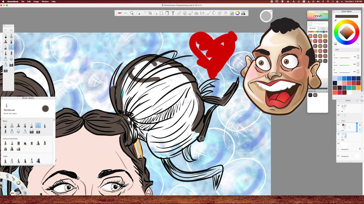
Task: Select the Flood Fill bucket tool
Action: [x=167, y=13]
